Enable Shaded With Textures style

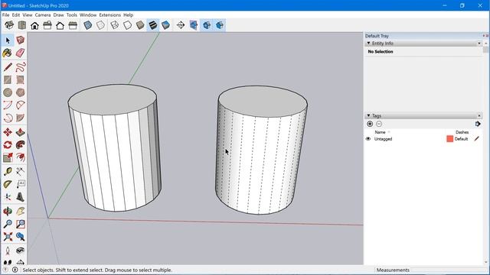pyautogui.click(x=153, y=25)
